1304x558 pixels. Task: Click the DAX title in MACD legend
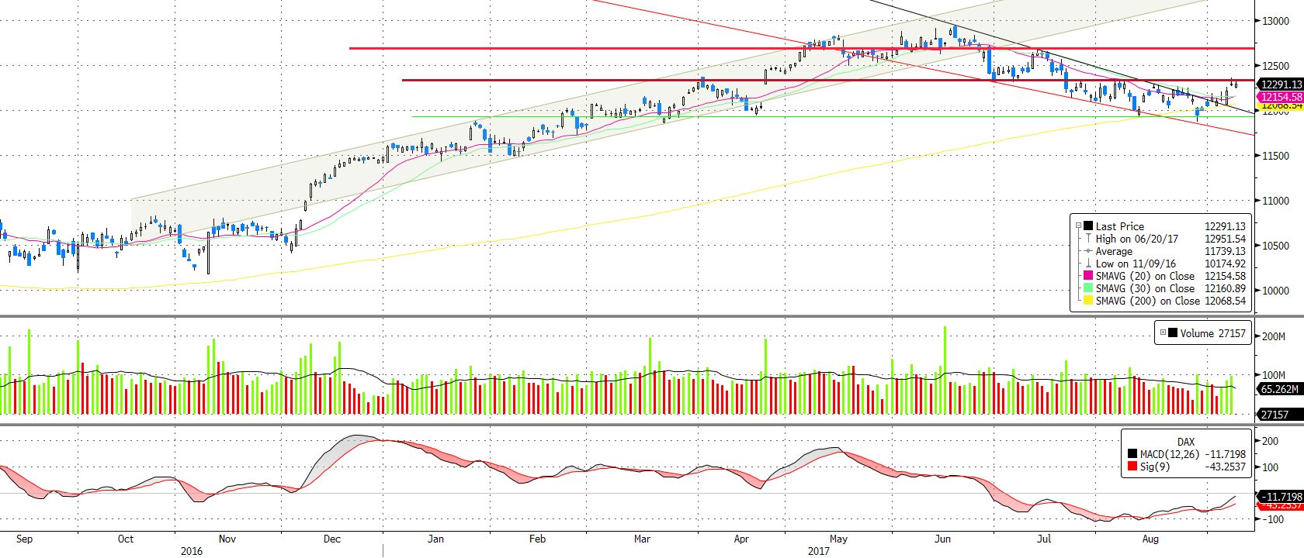[x=1186, y=442]
